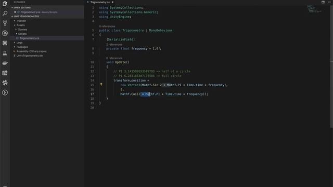Open the Test flask view

pos(5,53)
